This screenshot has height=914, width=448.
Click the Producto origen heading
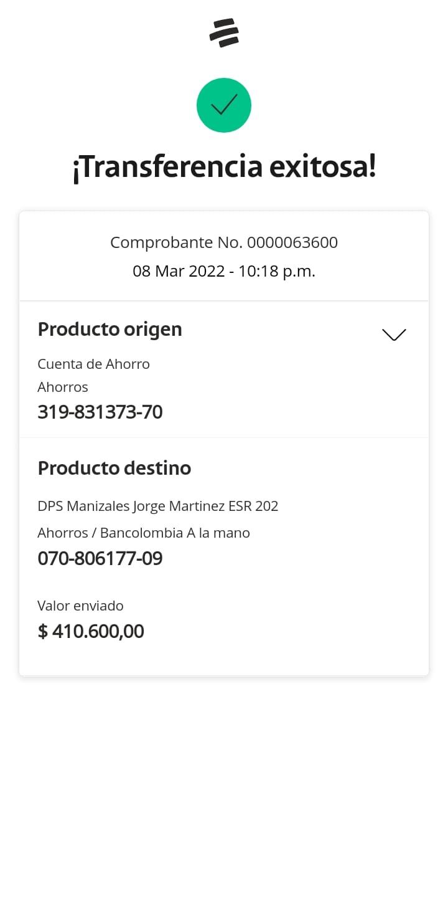[110, 329]
